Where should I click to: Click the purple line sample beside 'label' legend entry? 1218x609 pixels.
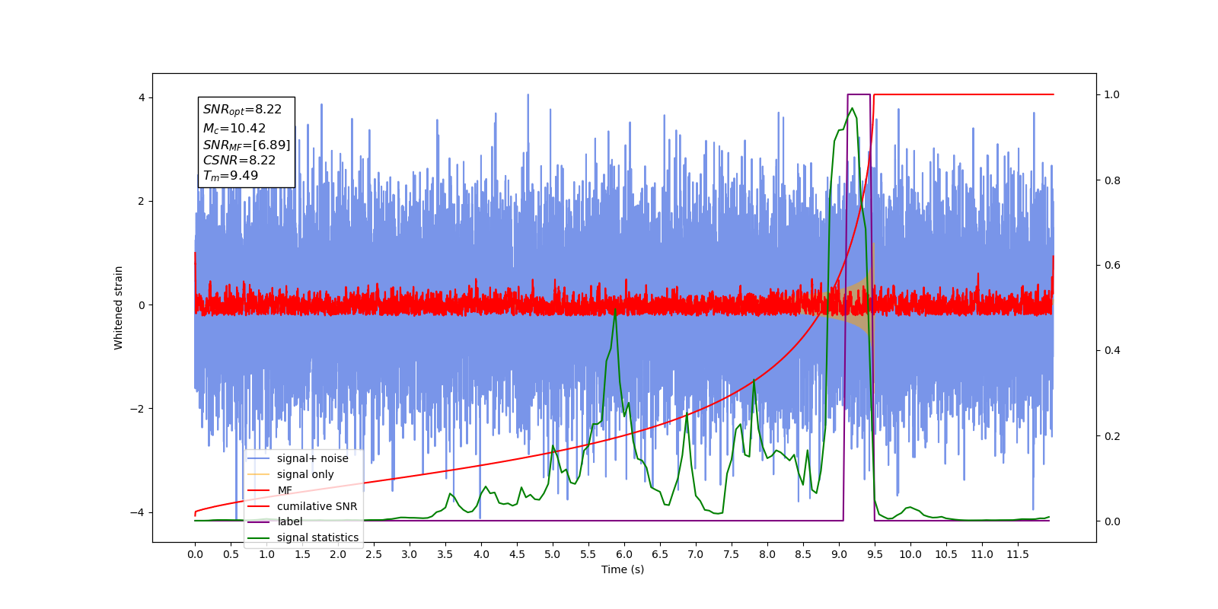tap(259, 521)
